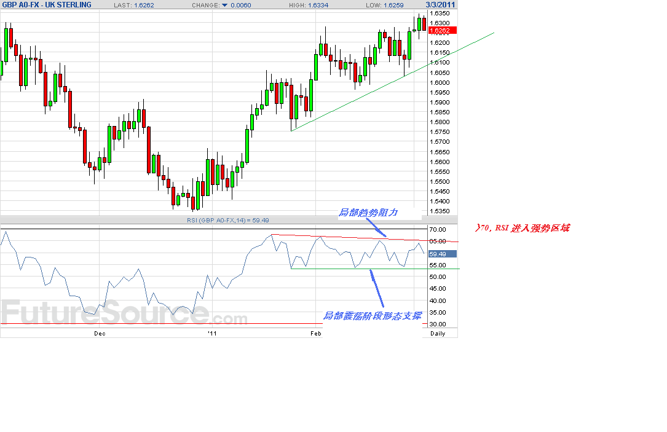
Task: Click the 1.5750 price axis label
Action: point(440,132)
